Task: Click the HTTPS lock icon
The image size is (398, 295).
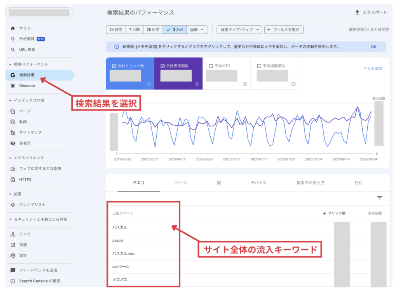Action: (13, 179)
